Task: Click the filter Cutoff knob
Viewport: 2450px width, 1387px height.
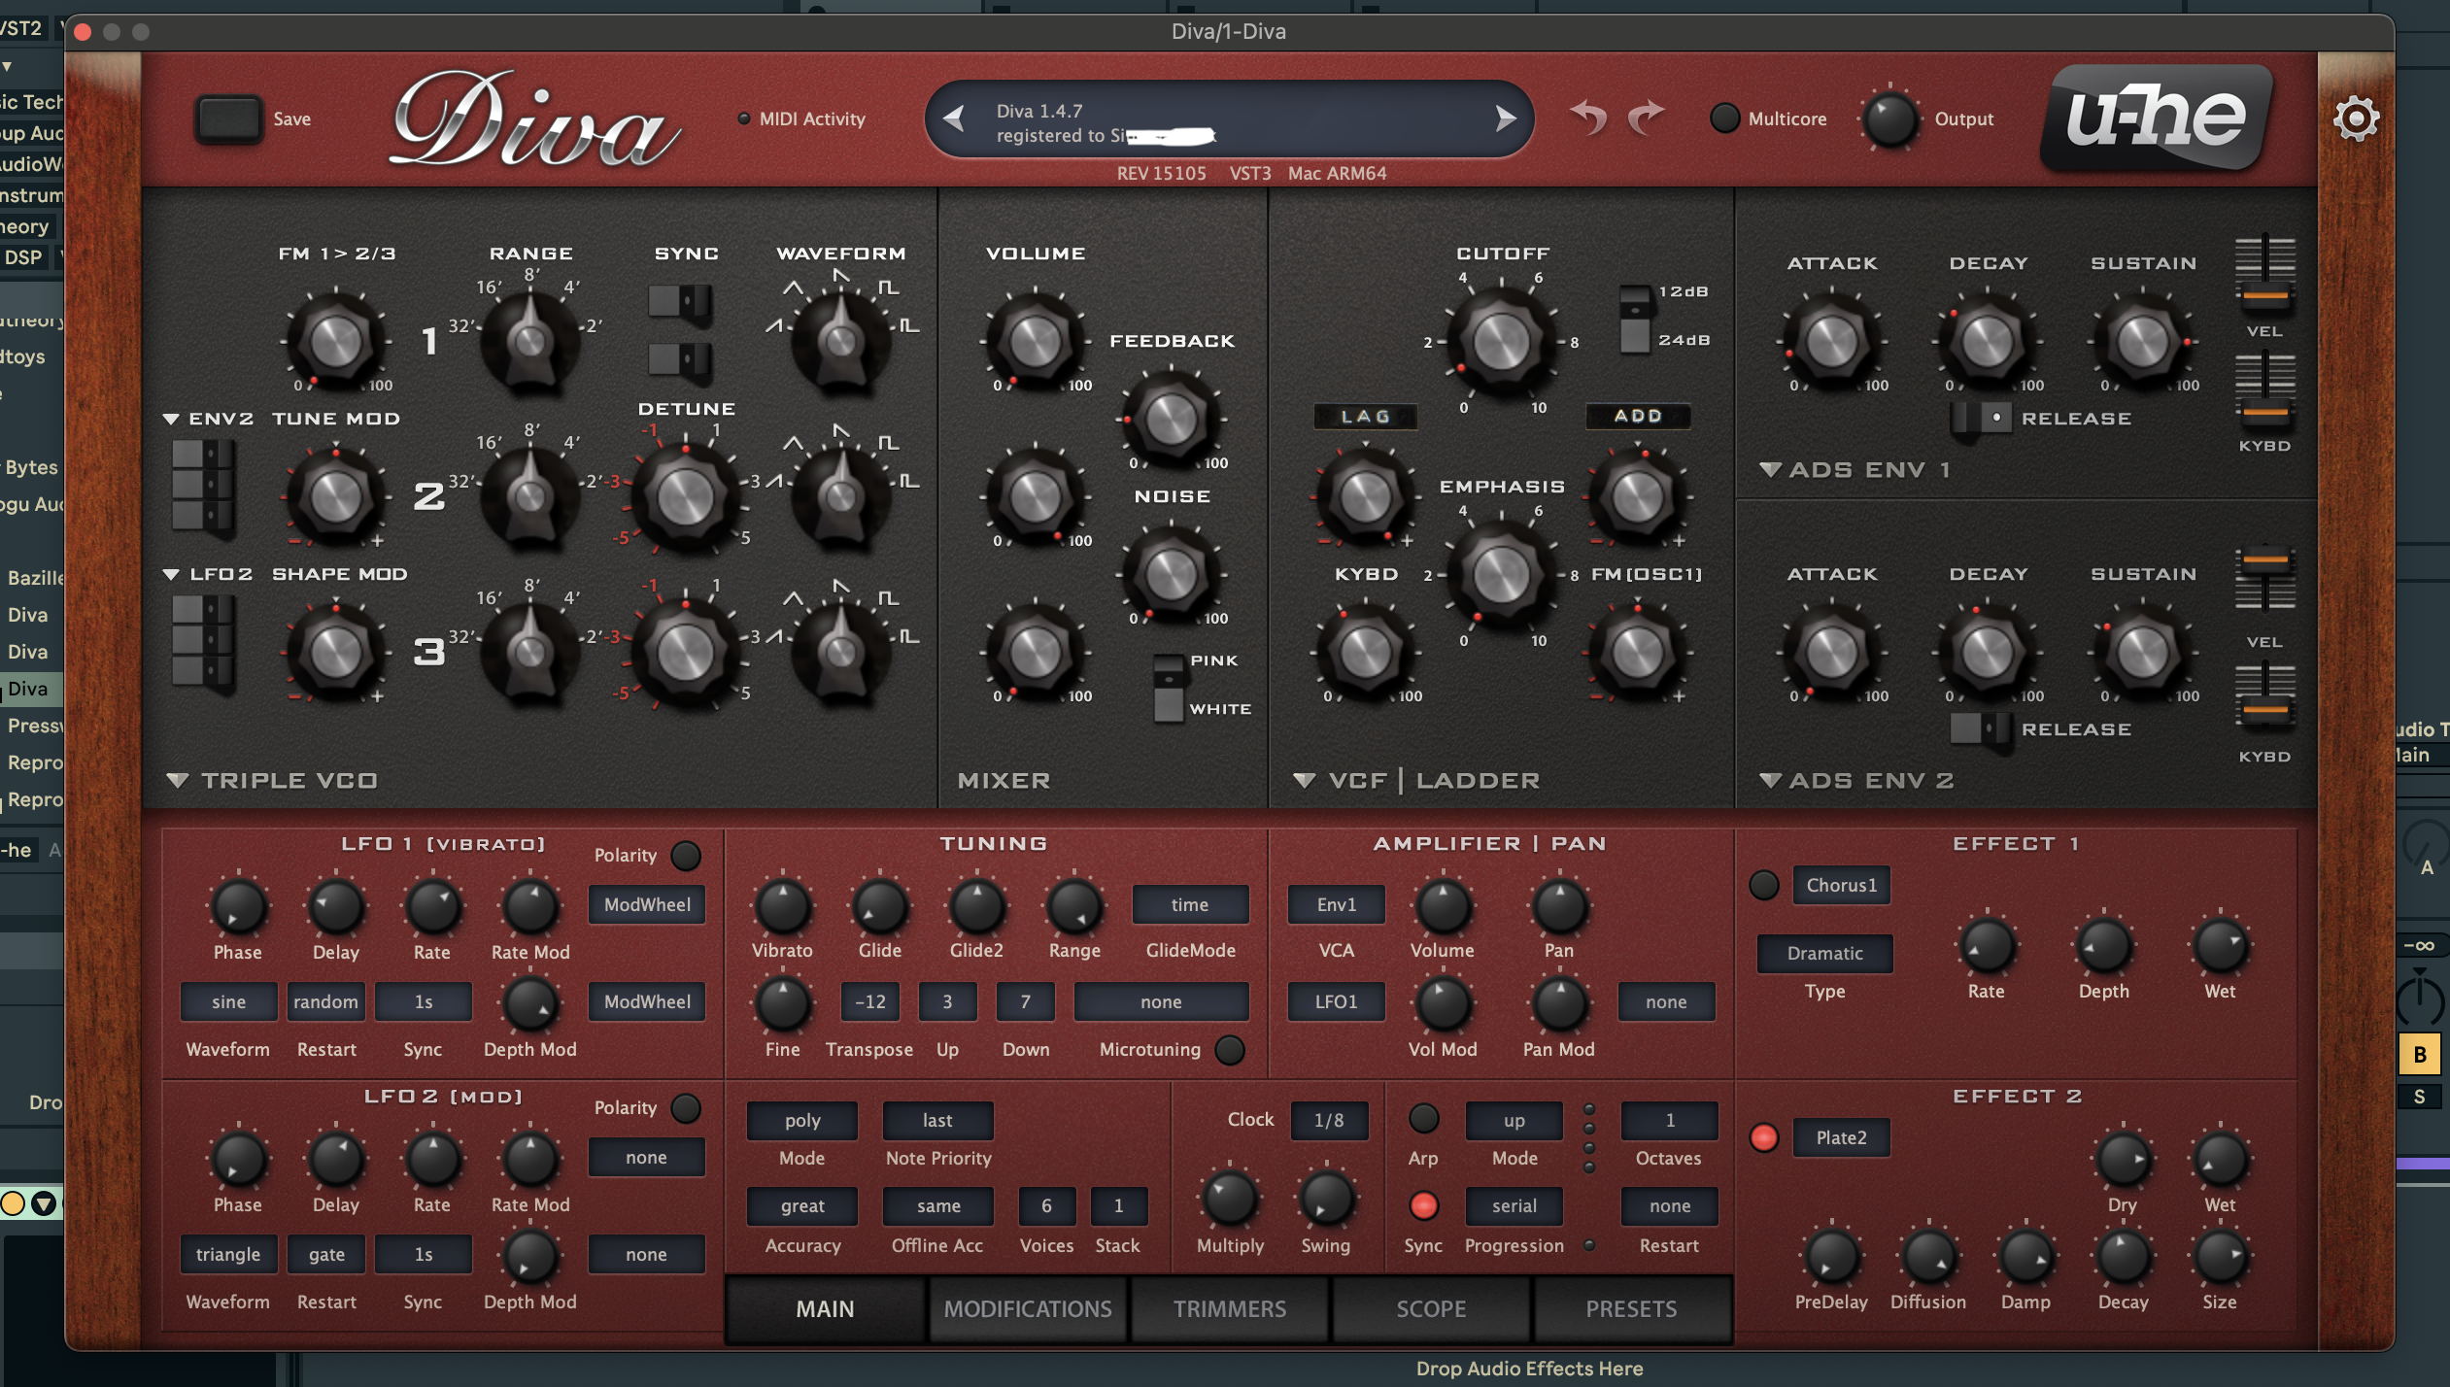Action: (x=1502, y=341)
